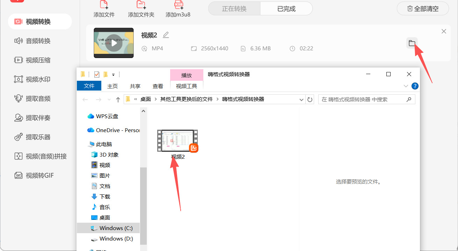
Task: Select 图片 folder in navigation pane
Action: tap(101, 175)
